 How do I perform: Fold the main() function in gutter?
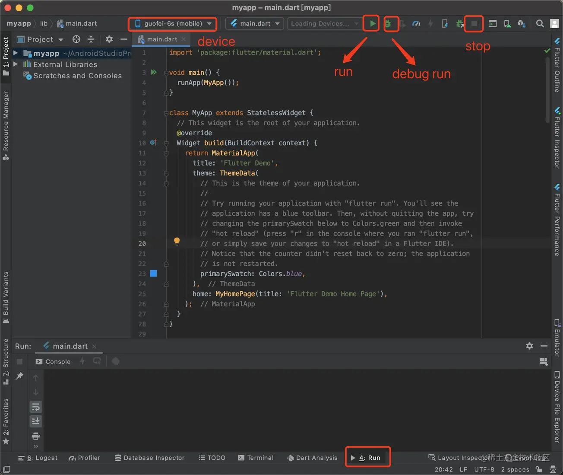[x=166, y=73]
